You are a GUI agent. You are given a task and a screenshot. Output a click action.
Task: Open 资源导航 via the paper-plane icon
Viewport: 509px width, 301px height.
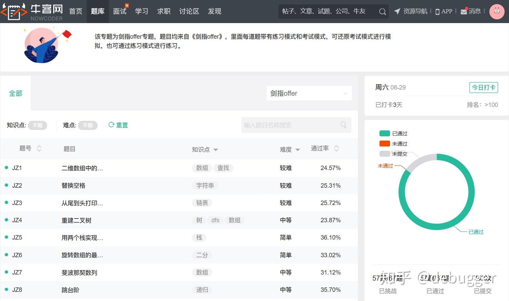coord(397,11)
